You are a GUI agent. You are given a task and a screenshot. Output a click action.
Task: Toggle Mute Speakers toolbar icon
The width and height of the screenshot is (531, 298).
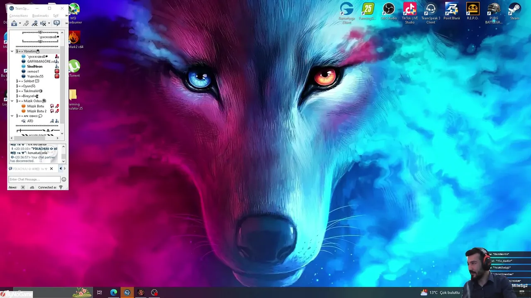pyautogui.click(x=43, y=23)
